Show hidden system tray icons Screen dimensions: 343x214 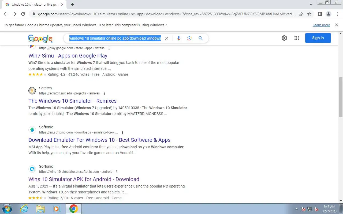pyautogui.click(x=296, y=209)
